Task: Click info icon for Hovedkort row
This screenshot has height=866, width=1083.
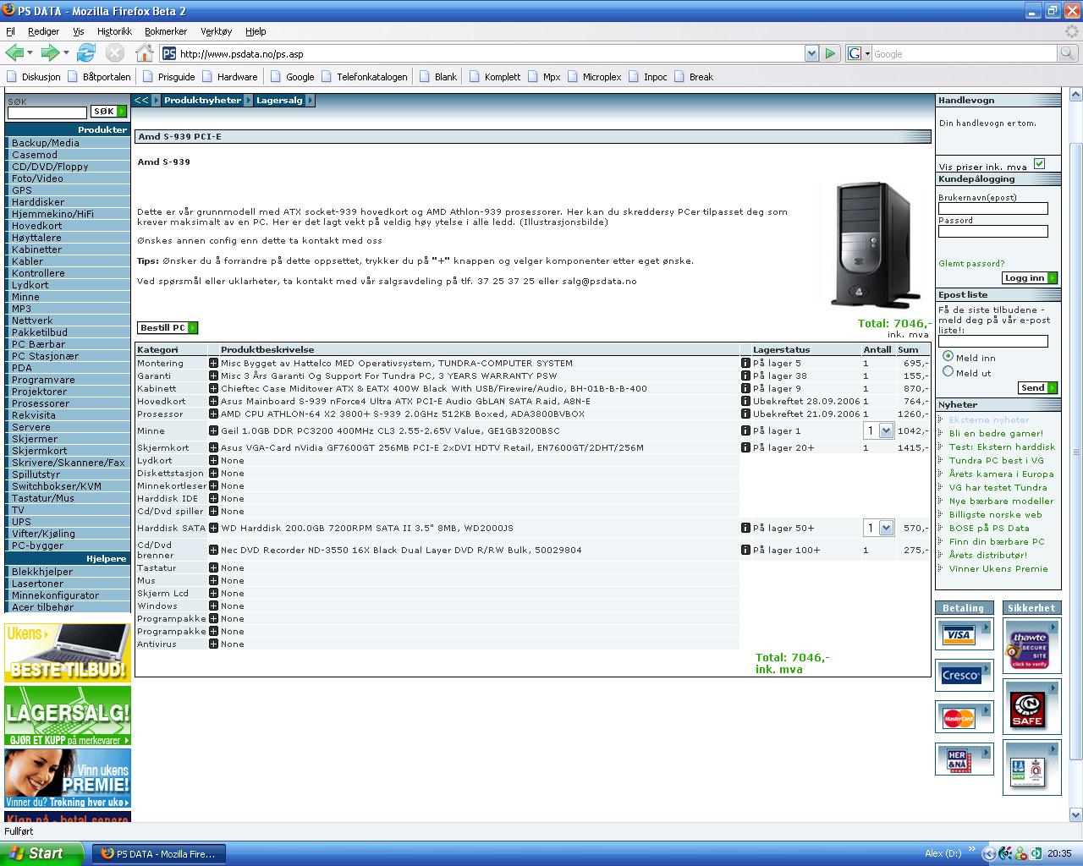Action: point(745,401)
